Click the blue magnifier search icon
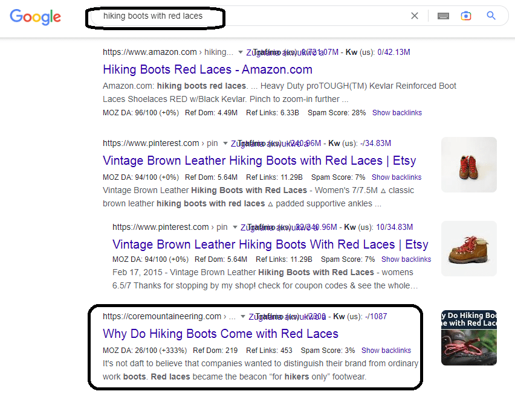 point(491,16)
